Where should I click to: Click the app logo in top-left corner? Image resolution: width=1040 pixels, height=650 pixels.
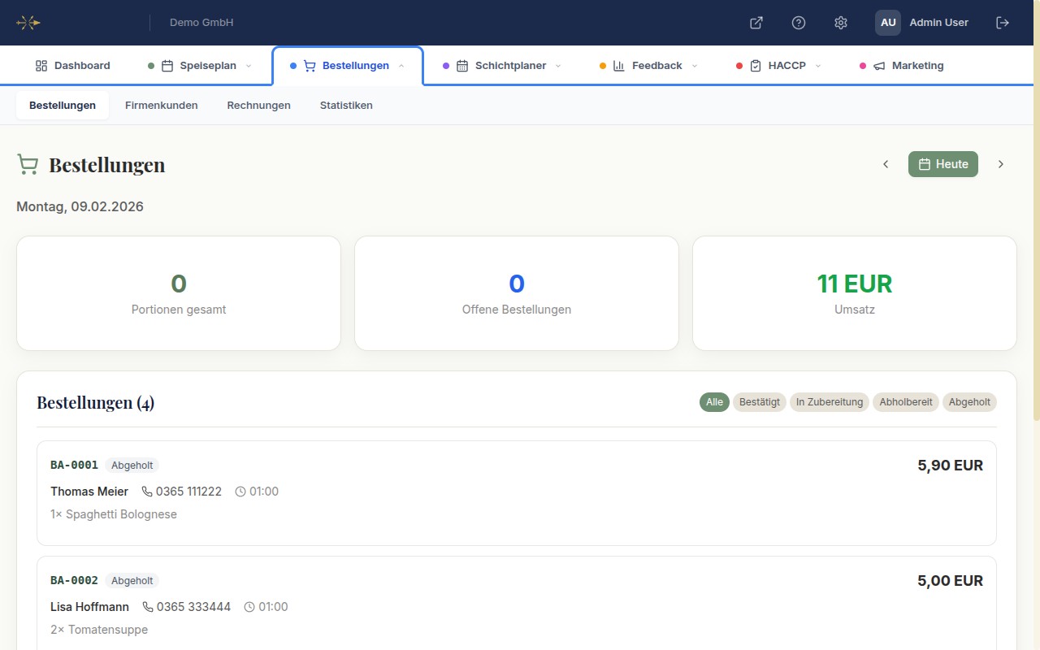tap(28, 23)
